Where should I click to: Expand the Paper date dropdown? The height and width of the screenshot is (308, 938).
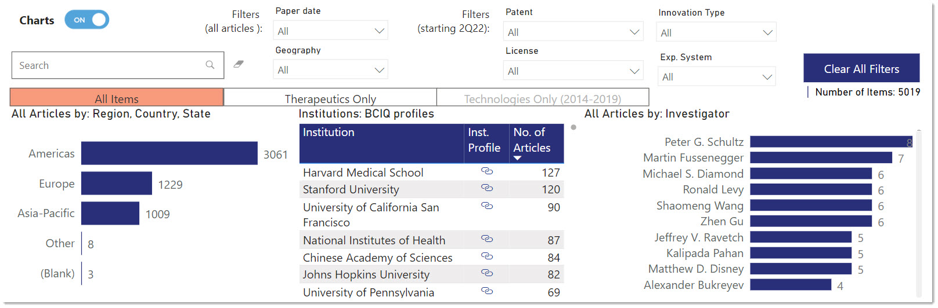pos(330,31)
